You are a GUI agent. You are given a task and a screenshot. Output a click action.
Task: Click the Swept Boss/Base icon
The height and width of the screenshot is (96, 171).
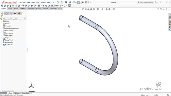coord(8,6)
